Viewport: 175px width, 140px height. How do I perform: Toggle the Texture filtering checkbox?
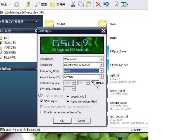41,96
